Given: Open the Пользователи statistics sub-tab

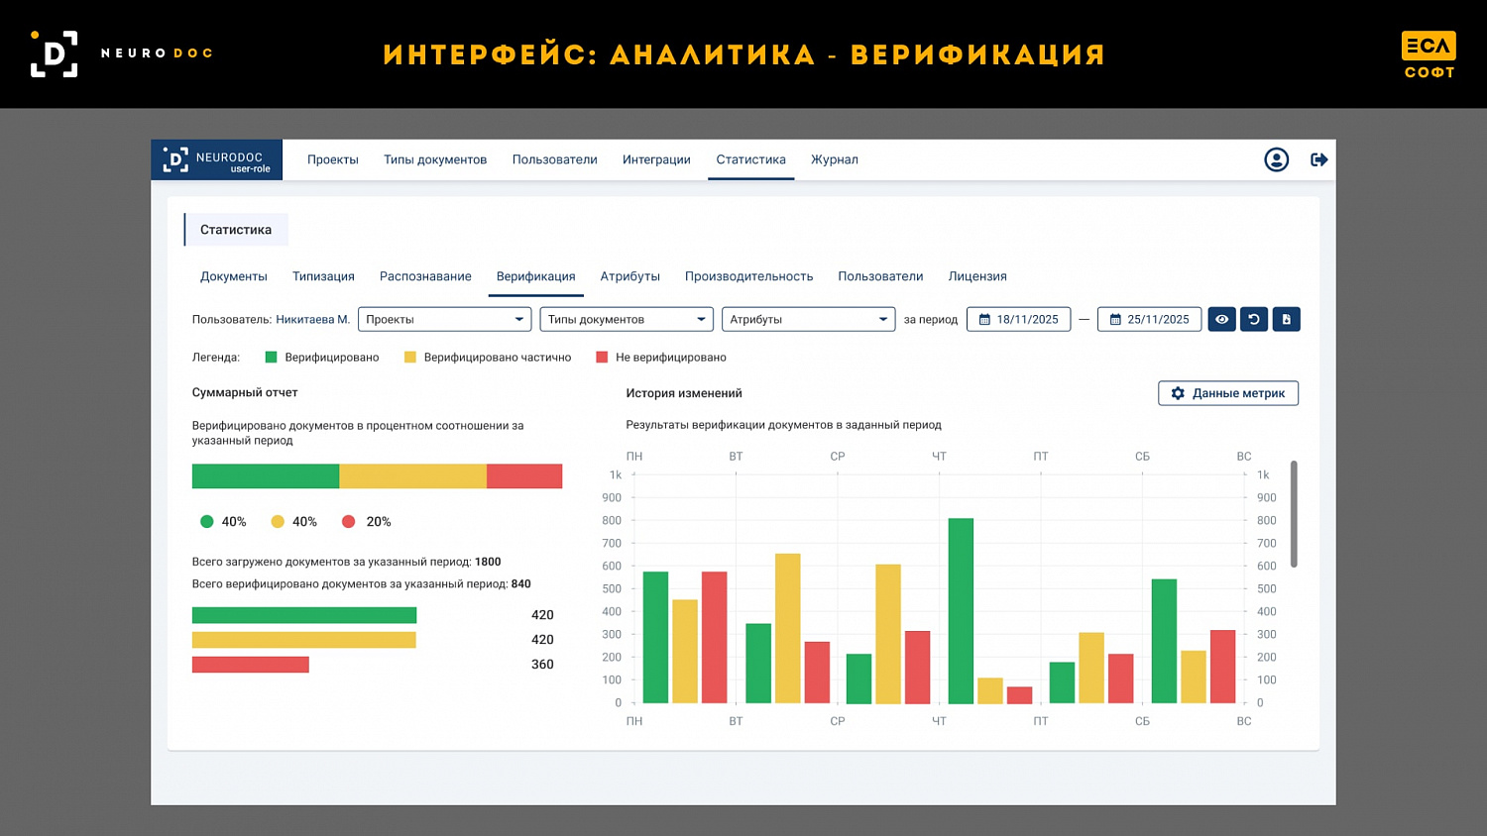Looking at the screenshot, I should 880,276.
